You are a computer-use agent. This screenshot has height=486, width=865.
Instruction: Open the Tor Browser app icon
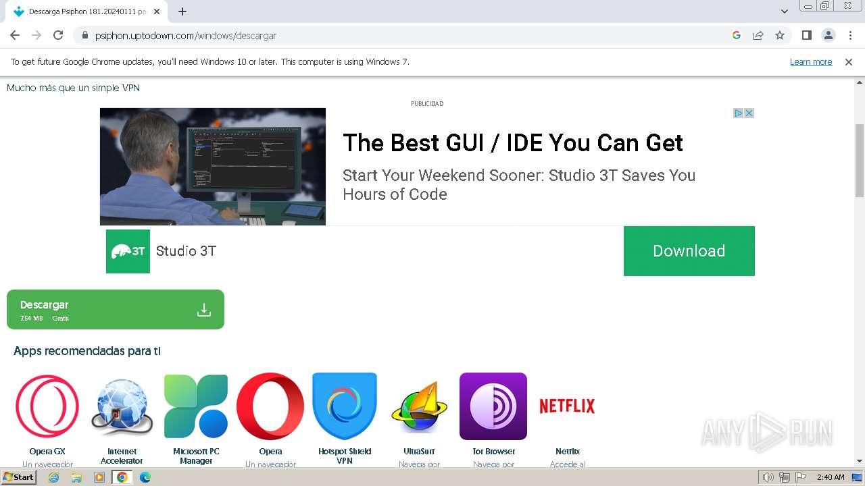[x=493, y=406]
